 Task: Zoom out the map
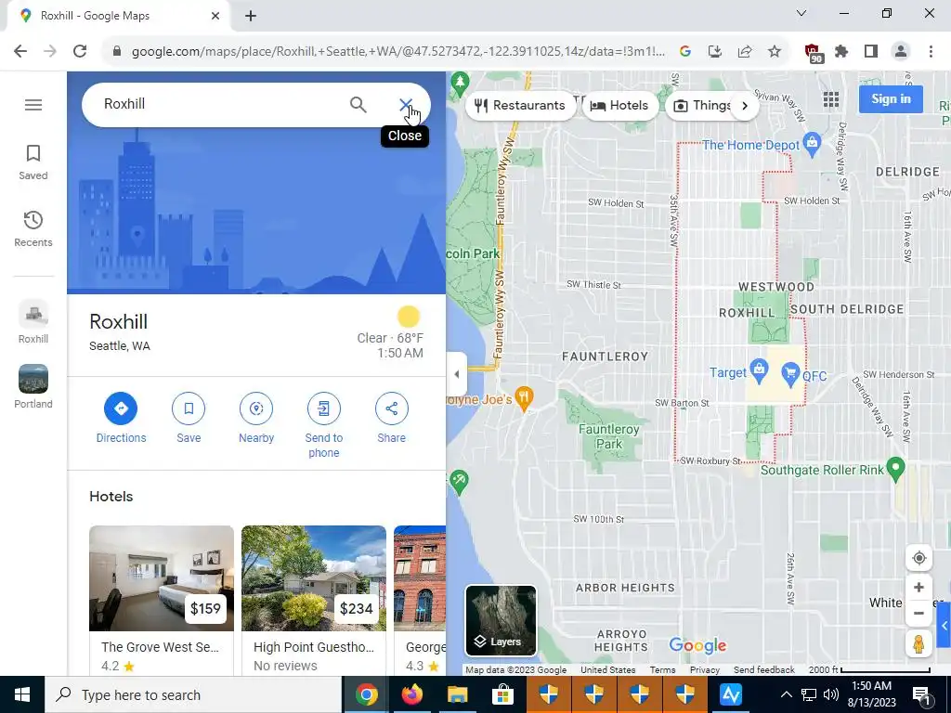[918, 613]
